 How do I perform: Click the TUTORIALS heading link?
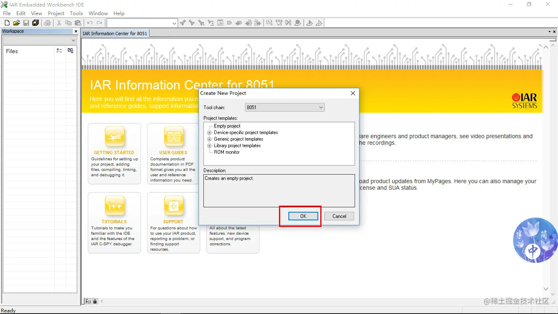(114, 222)
